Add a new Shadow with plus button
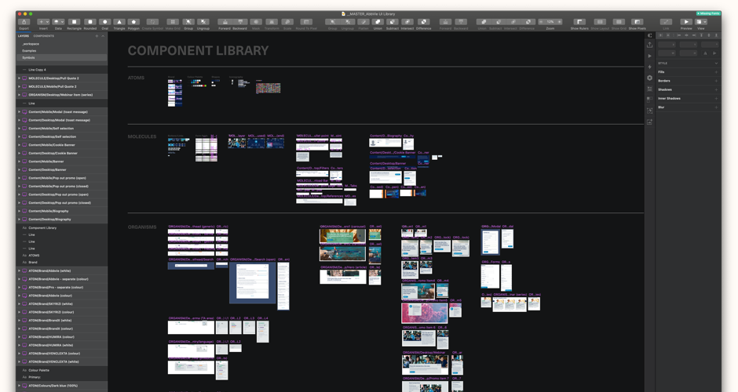738x392 pixels. pos(716,89)
